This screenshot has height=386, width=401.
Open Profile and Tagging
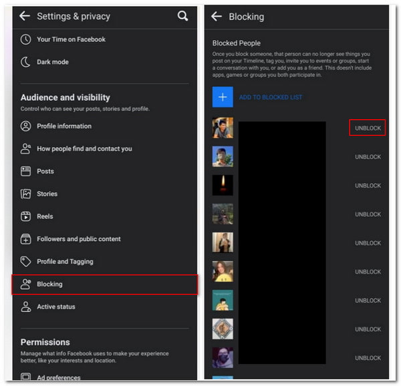pyautogui.click(x=105, y=261)
